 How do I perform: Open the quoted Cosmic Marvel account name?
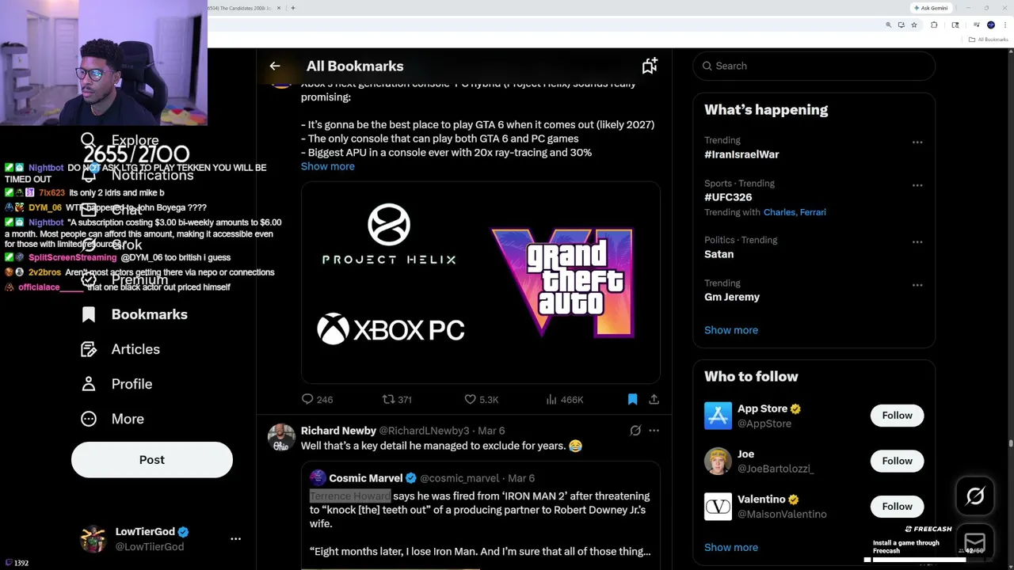click(x=365, y=478)
